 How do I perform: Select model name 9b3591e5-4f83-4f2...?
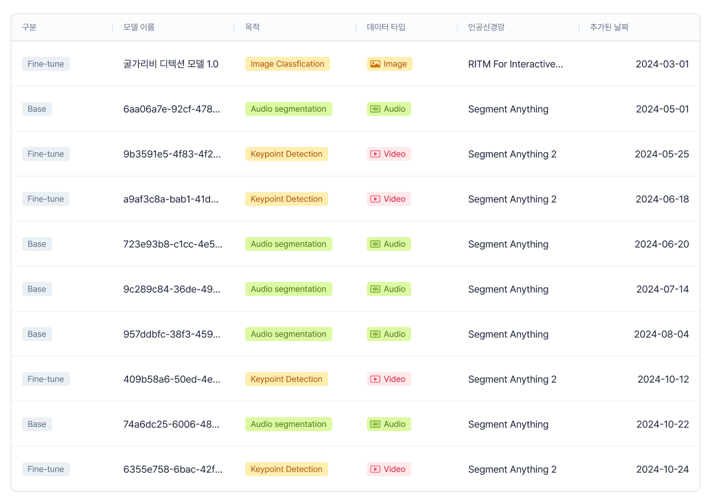(x=172, y=153)
